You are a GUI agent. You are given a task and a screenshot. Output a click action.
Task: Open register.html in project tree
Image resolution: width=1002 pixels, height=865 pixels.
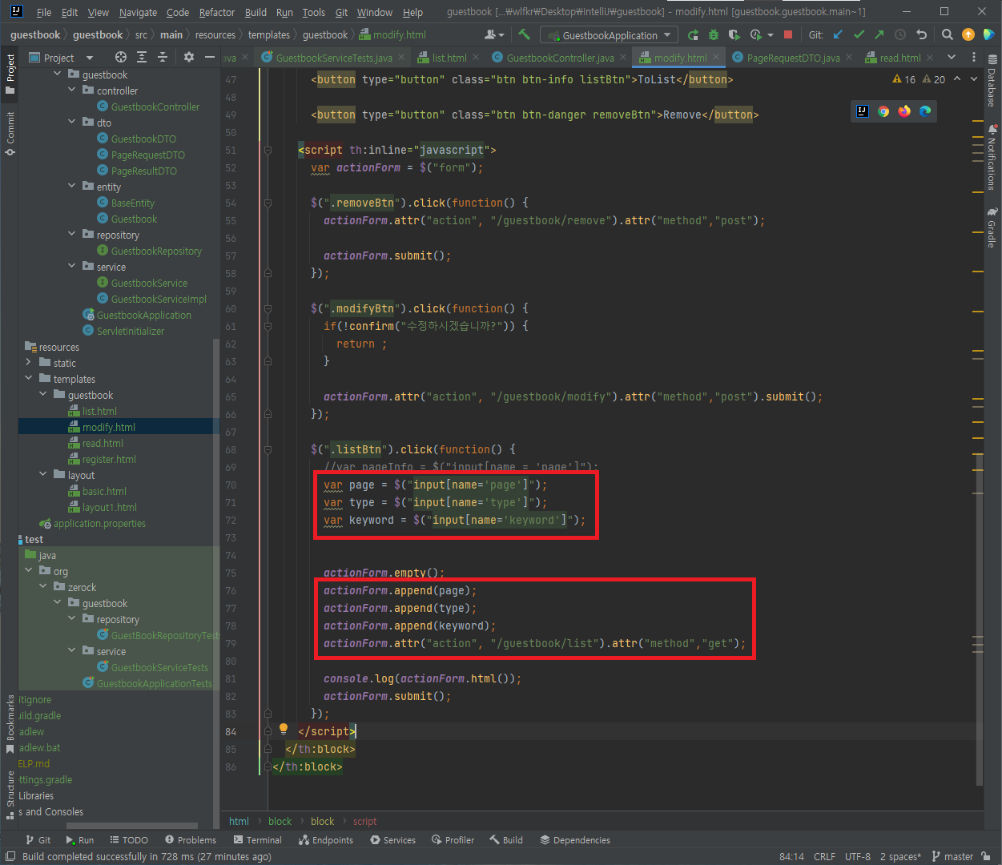(x=109, y=459)
